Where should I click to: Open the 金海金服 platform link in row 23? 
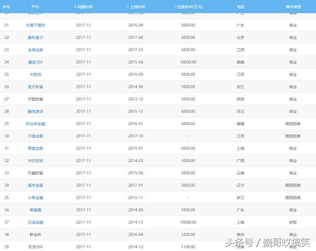click(x=35, y=50)
